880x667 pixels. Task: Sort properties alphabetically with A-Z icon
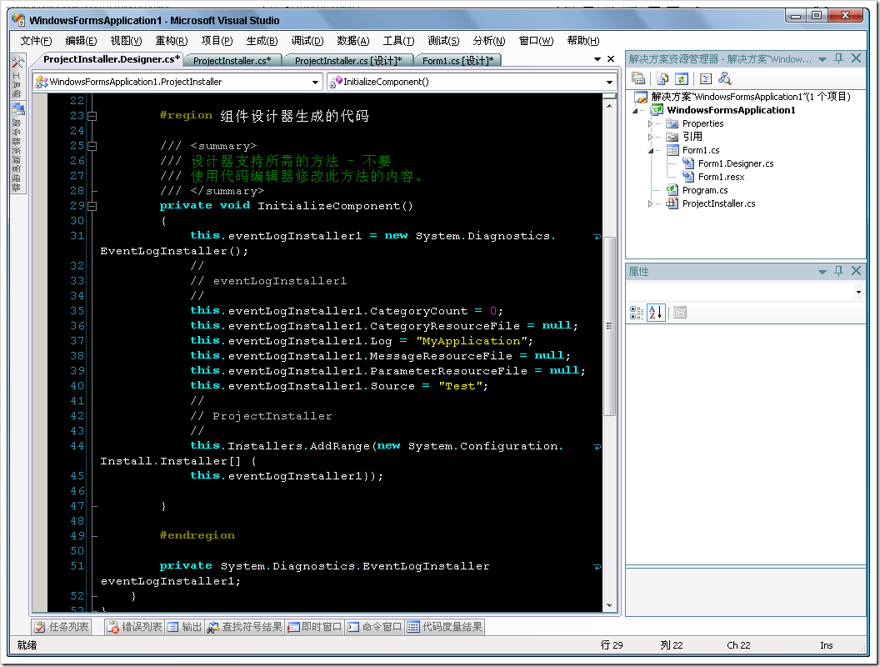[656, 313]
